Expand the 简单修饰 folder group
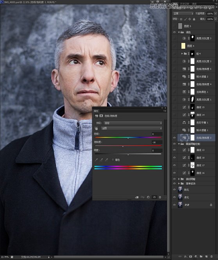 point(179,184)
